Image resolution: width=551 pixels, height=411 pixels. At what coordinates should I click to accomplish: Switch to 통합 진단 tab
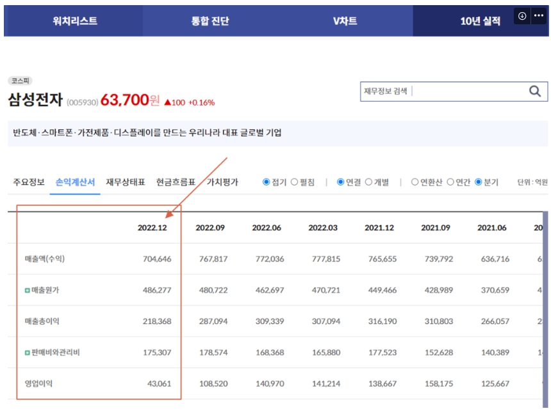tap(210, 21)
